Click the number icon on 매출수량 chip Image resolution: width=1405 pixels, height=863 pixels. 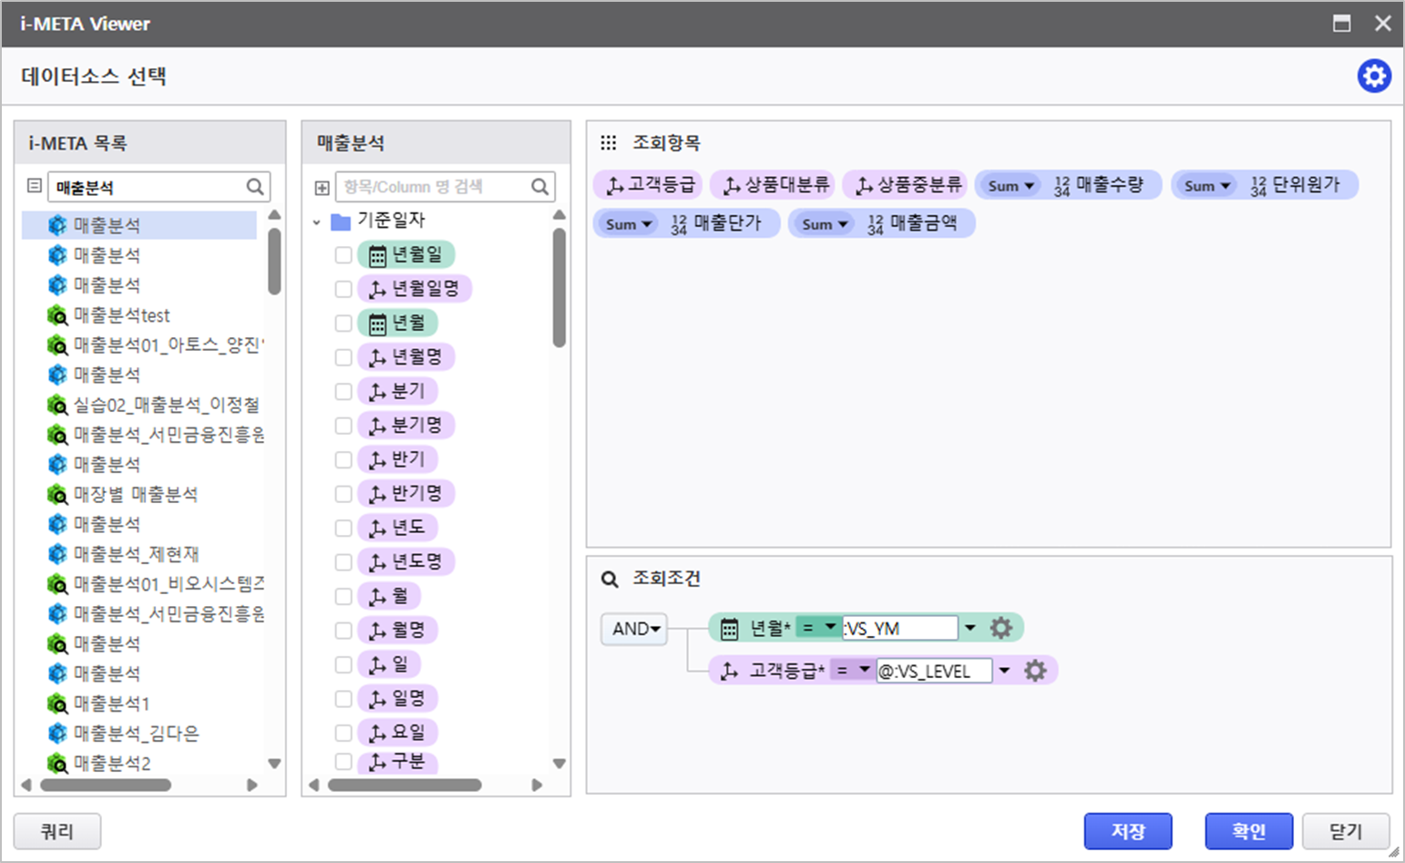[x=1061, y=186]
